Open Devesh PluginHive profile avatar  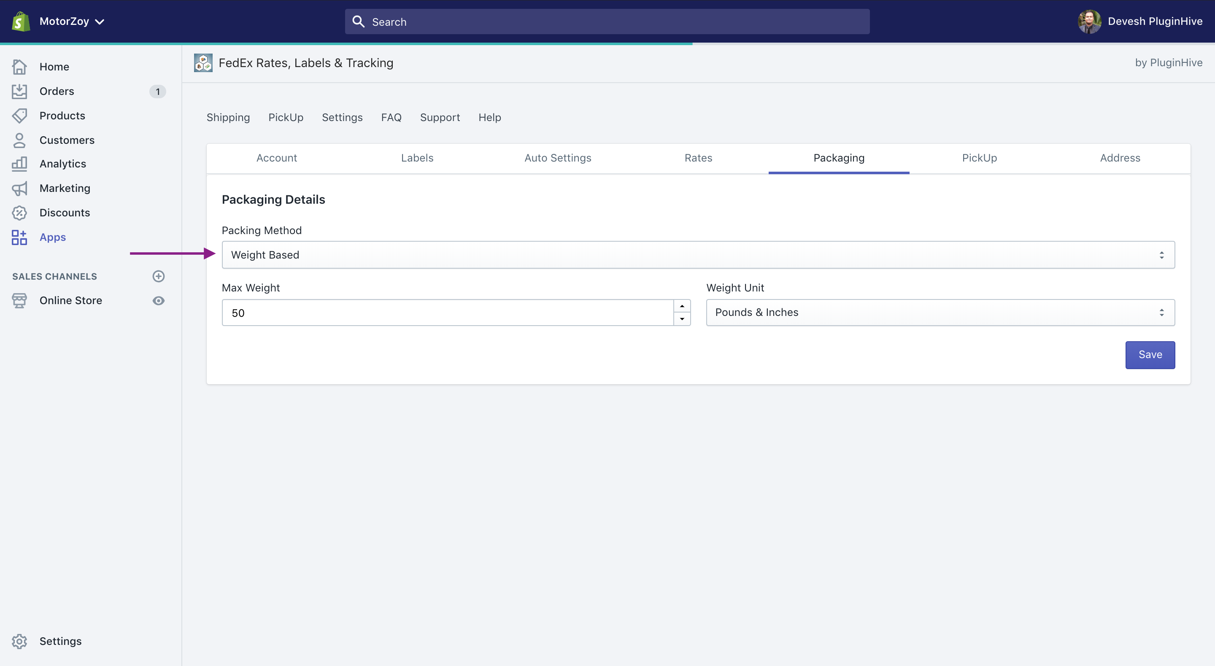coord(1090,21)
